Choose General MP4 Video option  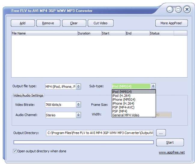tap(126, 115)
